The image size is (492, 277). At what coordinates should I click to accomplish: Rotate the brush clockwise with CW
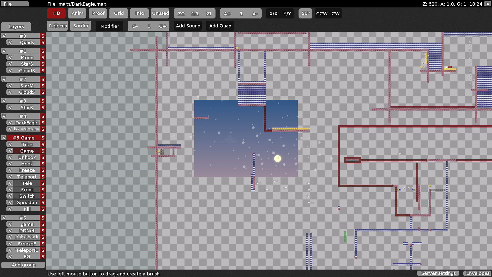point(336,14)
